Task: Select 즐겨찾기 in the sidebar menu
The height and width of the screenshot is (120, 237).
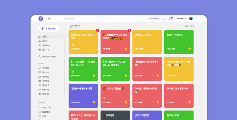Action: (45, 50)
